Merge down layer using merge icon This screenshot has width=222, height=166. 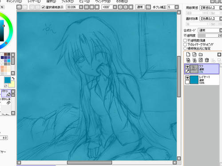[x=194, y=60]
